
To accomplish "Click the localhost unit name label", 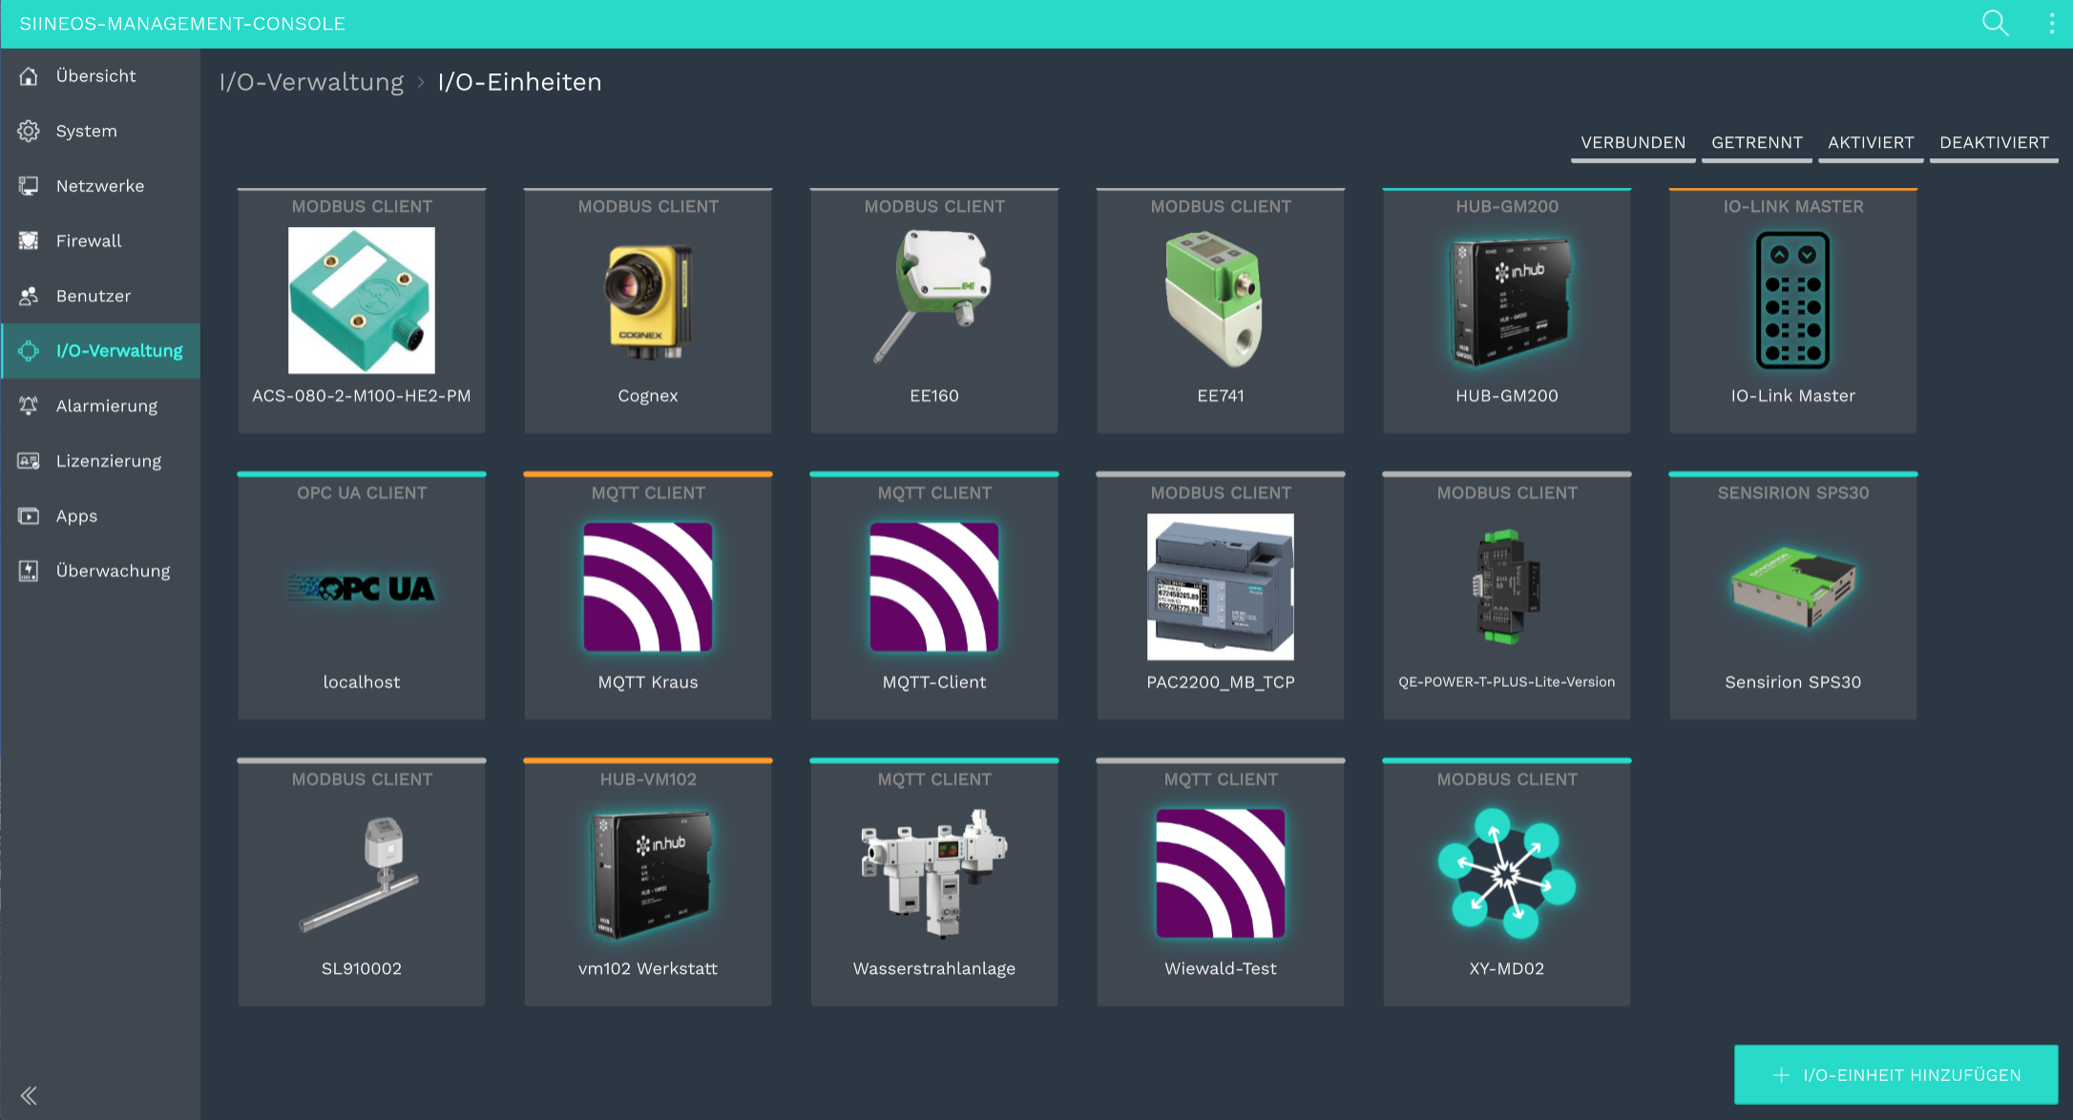I will click(x=362, y=682).
